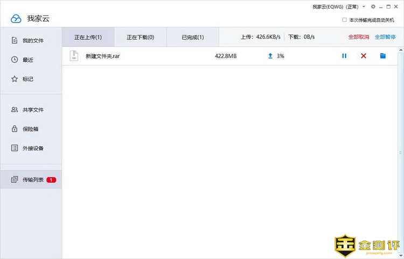Image resolution: width=404 pixels, height=259 pixels.
Task: Open 共享文件 shared files
Action: point(32,110)
